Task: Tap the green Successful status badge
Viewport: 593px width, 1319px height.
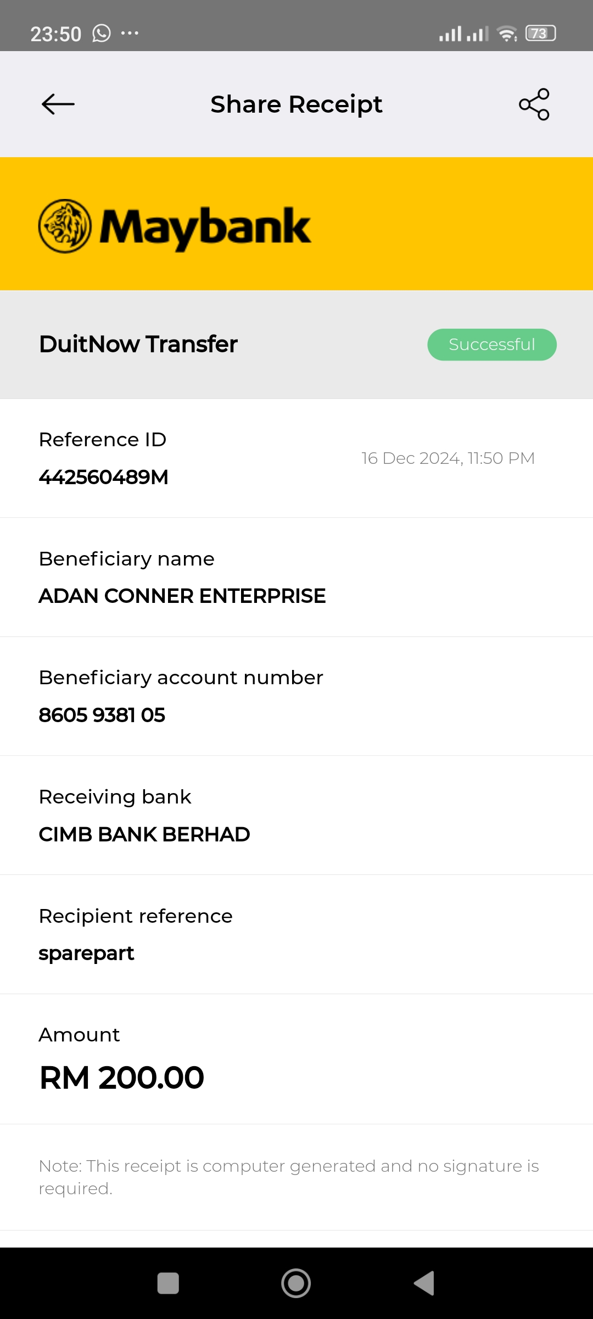Action: [491, 345]
